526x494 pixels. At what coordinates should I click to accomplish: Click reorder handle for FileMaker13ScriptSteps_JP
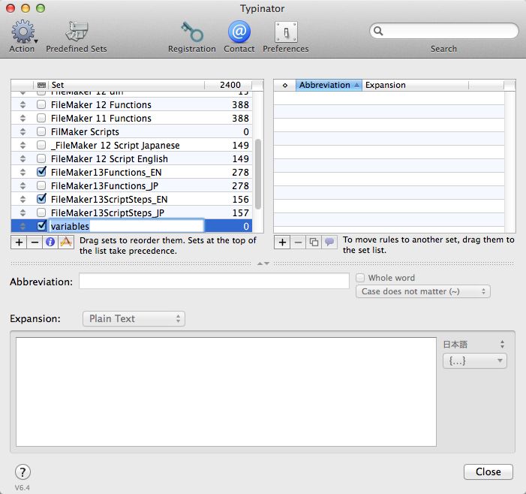(23, 212)
